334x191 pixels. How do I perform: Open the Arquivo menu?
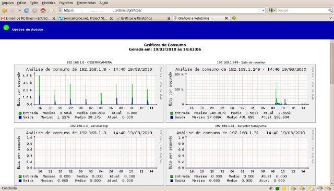[x=8, y=3]
